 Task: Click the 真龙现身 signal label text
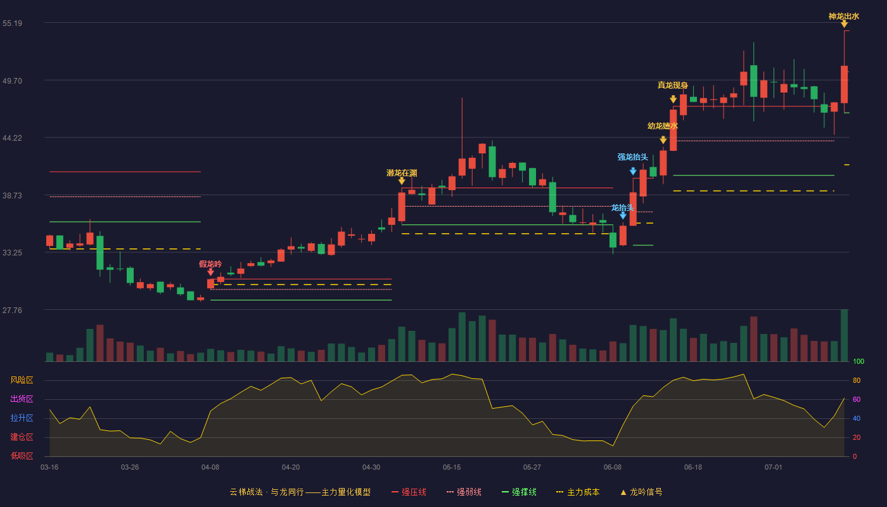coord(673,85)
